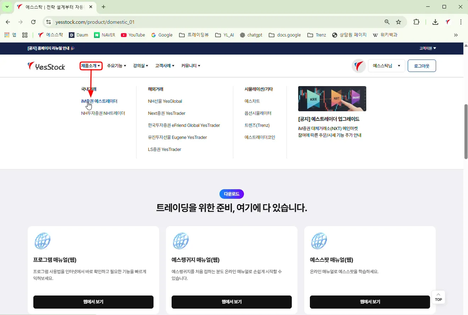Click the globe icon on 예스랭귀지 매뉴얼(웹) card
This screenshot has width=468, height=315.
pos(180,241)
